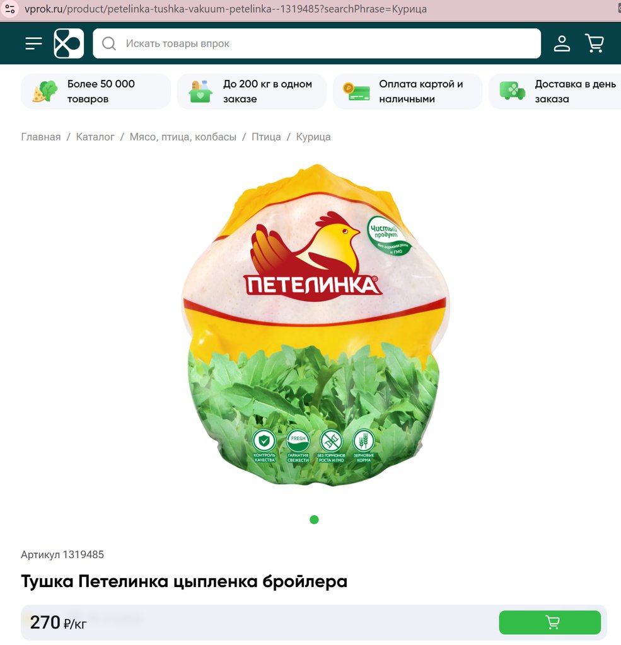Click the search magnifier icon

click(x=109, y=43)
